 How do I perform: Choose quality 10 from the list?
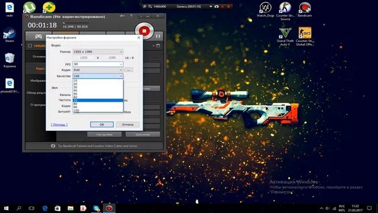coord(98,80)
